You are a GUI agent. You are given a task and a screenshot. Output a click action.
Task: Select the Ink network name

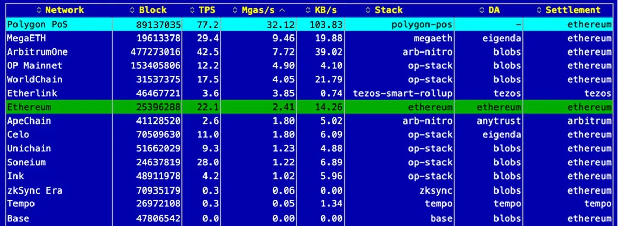point(15,176)
